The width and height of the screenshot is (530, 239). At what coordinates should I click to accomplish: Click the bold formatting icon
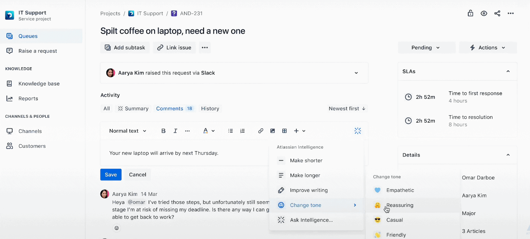(163, 131)
